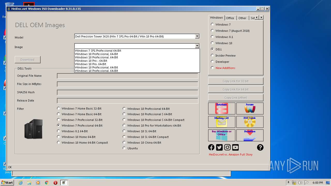
Task: Open the media player taskbar icon
Action: click(x=38, y=183)
